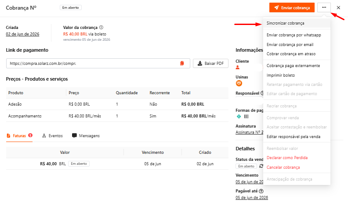348x206 pixels.
Task: Choose Enviar cobrança por whatsapp
Action: [294, 35]
